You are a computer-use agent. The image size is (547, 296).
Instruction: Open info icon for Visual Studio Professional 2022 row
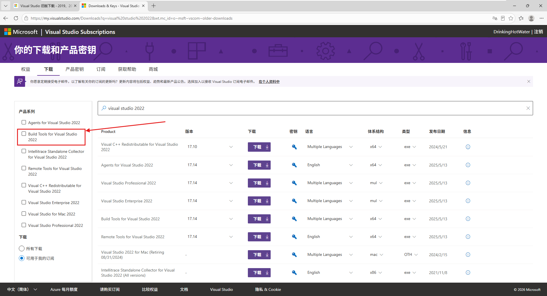click(468, 183)
